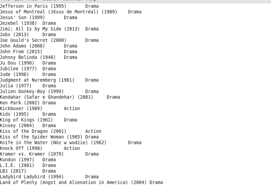Click 'Knife in the Water (Nóz w wodzie) (1962)'
The image size is (271, 190).
(53, 143)
